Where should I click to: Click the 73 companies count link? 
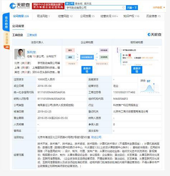[34, 56]
